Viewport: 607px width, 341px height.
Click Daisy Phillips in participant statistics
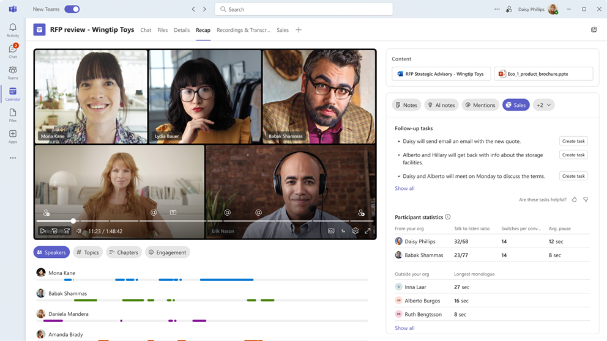pyautogui.click(x=420, y=241)
